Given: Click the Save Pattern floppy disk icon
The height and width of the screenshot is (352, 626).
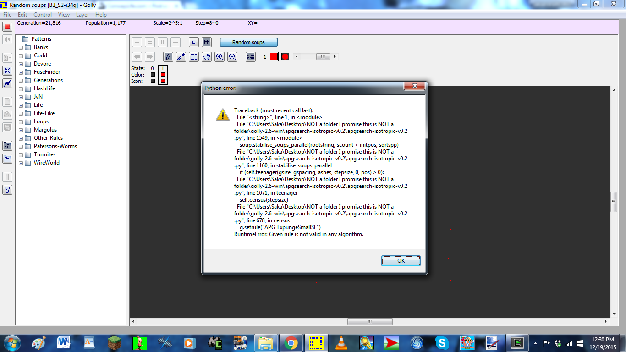Looking at the screenshot, I should pyautogui.click(x=7, y=127).
